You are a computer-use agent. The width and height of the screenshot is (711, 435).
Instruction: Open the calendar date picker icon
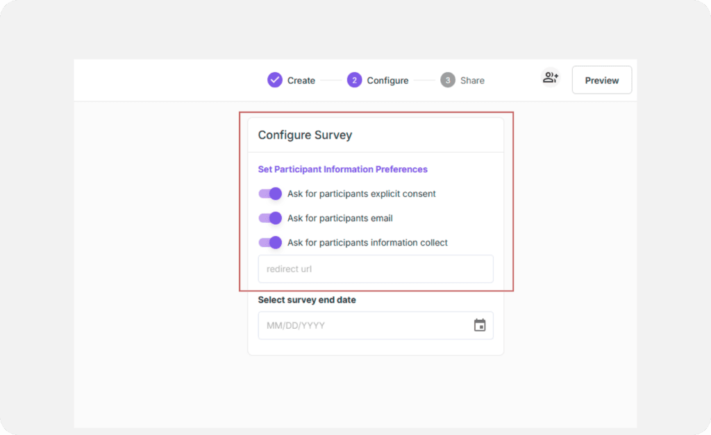tap(480, 325)
